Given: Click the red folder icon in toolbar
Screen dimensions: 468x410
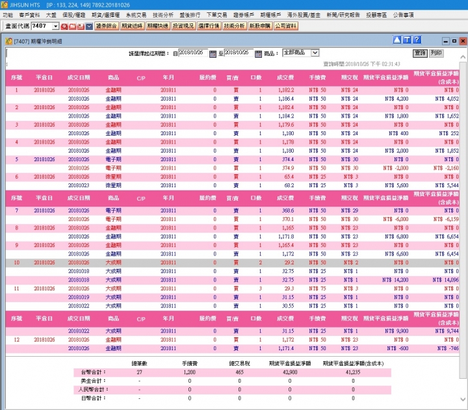Looking at the screenshot, I should [x=72, y=26].
